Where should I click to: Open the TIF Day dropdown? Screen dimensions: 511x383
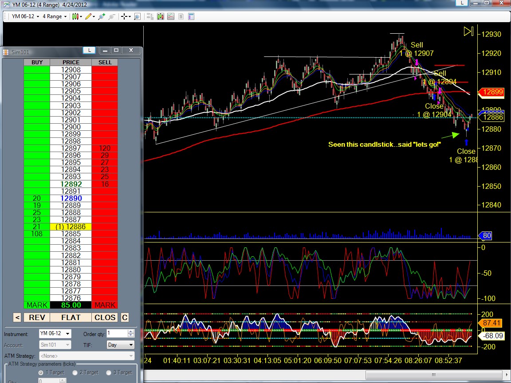click(121, 344)
